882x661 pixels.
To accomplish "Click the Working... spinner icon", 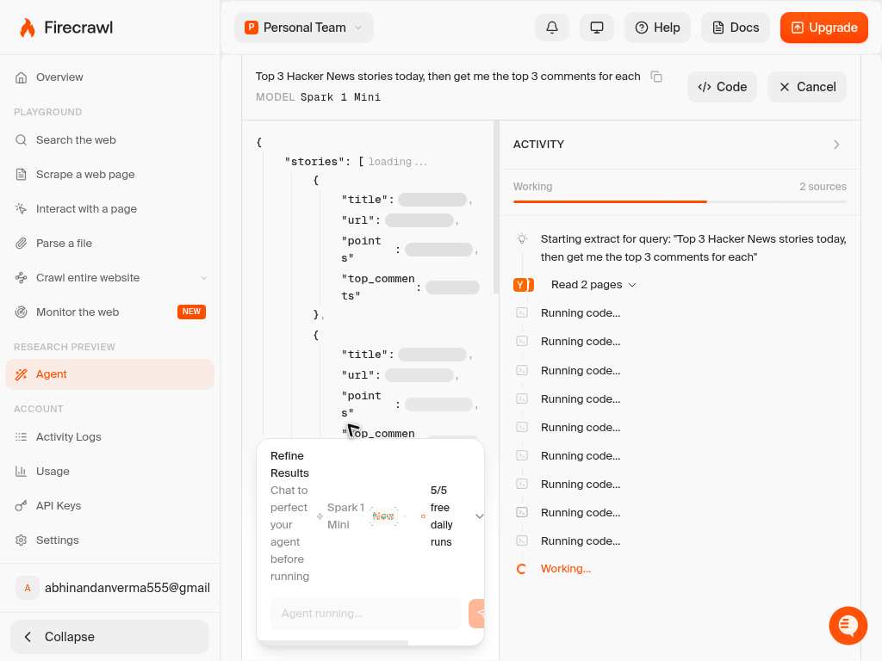I will (x=521, y=569).
